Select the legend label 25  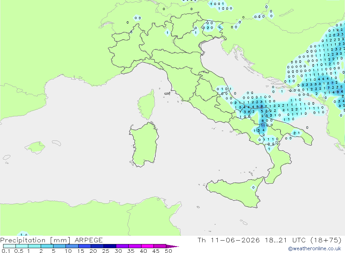tap(106, 251)
